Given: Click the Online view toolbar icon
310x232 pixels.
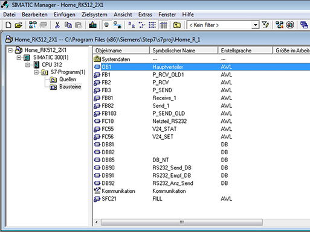Looking at the screenshot, I should 117,25.
